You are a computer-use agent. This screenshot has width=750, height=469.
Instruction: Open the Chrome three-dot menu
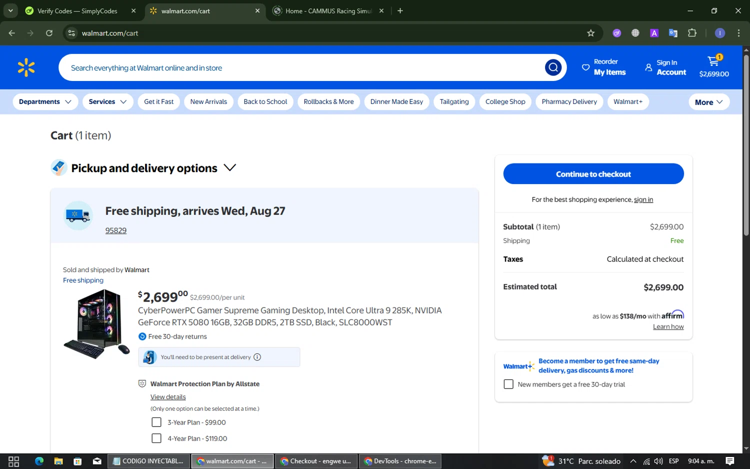738,33
